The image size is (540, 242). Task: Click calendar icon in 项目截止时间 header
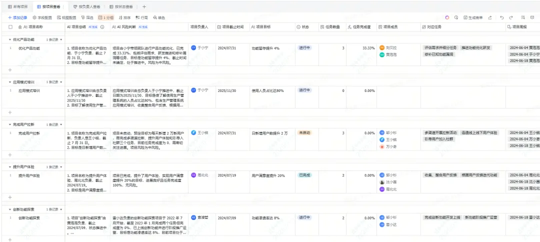(219, 27)
